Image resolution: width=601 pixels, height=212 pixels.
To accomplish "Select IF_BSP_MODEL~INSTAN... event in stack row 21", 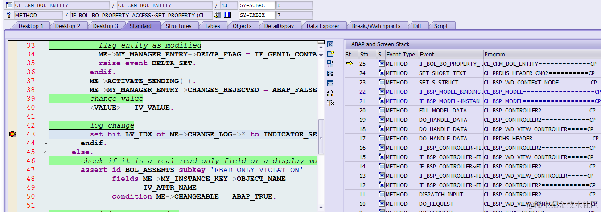I will click(450, 101).
